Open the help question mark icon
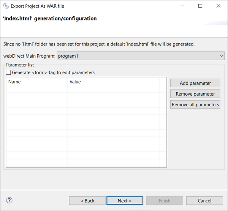This screenshot has width=228, height=211. [x=9, y=200]
